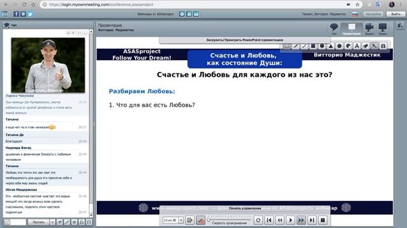Click the browser home icon
This screenshot has width=407, height=228.
click(x=33, y=4)
